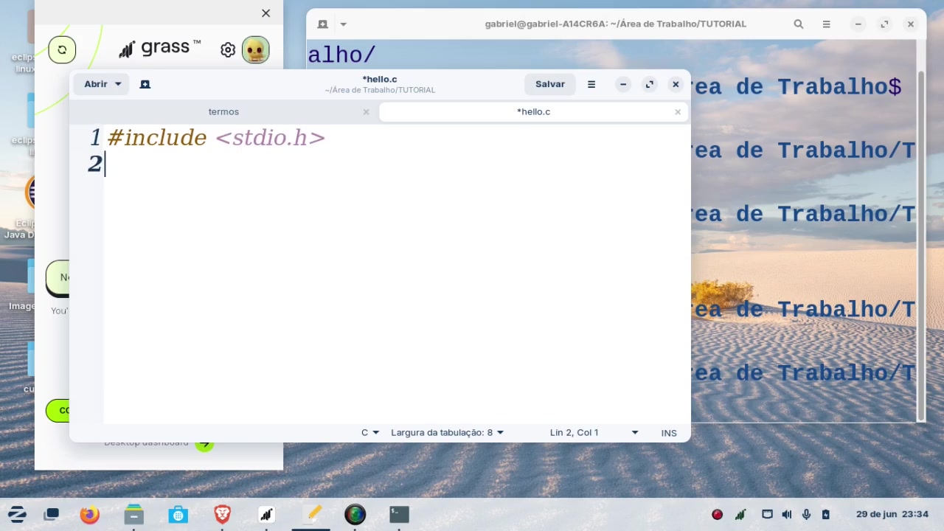Image resolution: width=944 pixels, height=531 pixels.
Task: Open the Abrir dropdown arrow
Action: click(117, 83)
